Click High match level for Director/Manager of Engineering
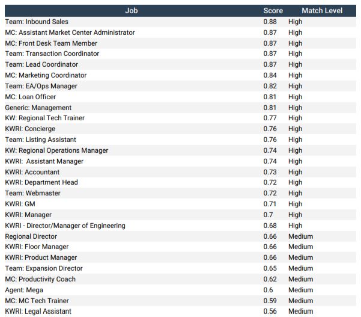 click(x=295, y=226)
